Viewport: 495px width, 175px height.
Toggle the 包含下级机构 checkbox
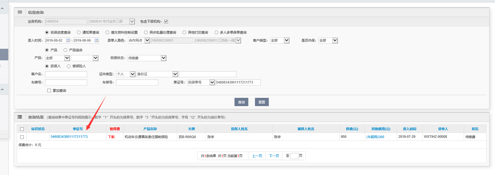click(x=166, y=21)
